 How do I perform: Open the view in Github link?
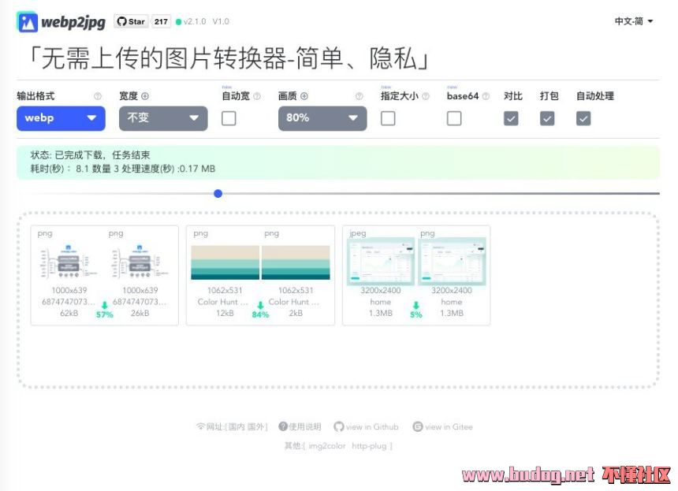coord(367,427)
